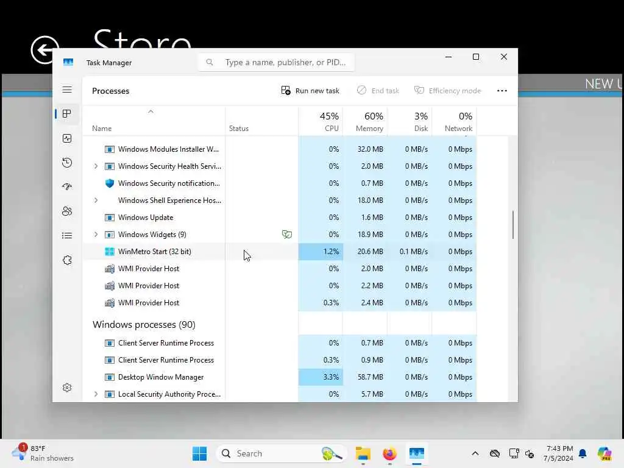Click the vertical scrollbar thumb in process list
This screenshot has height=468, width=624.
(513, 225)
